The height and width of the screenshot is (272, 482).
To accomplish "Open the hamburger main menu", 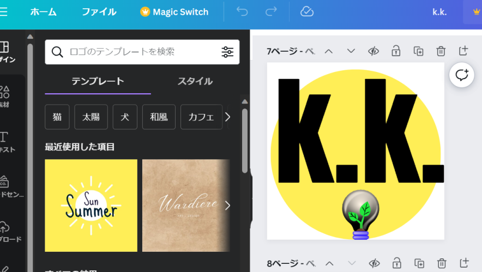I will click(x=4, y=12).
